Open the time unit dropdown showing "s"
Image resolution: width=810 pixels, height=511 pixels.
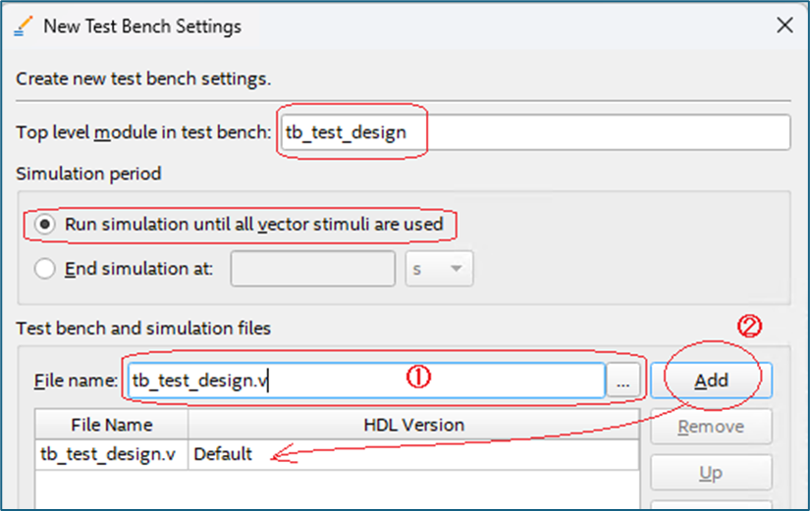click(x=439, y=269)
